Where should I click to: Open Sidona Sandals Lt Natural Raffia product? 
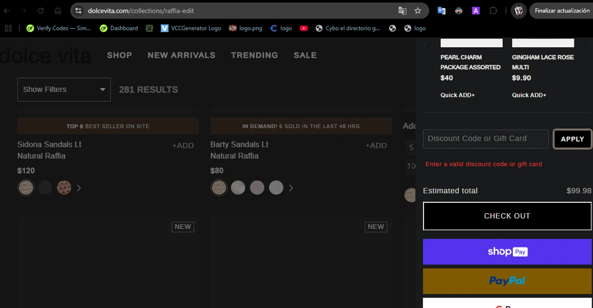click(x=49, y=150)
